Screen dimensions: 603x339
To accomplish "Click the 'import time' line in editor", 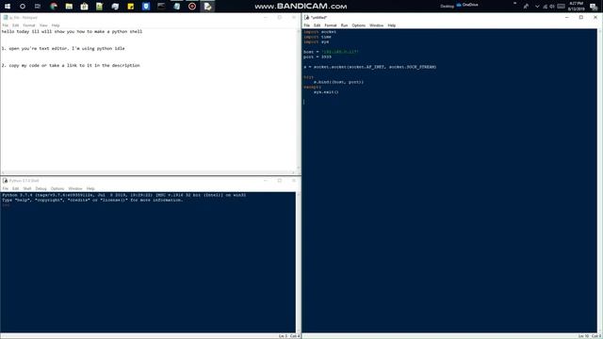I will (x=318, y=37).
